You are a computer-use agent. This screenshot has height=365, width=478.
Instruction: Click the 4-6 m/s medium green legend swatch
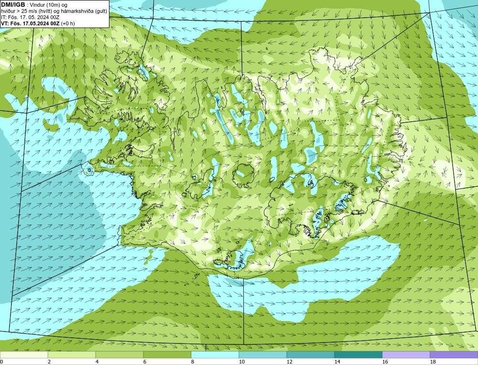(x=119, y=354)
